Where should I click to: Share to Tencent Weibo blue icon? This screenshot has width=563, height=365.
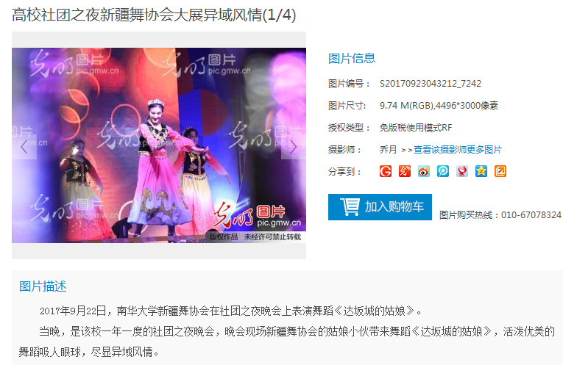[x=443, y=171]
